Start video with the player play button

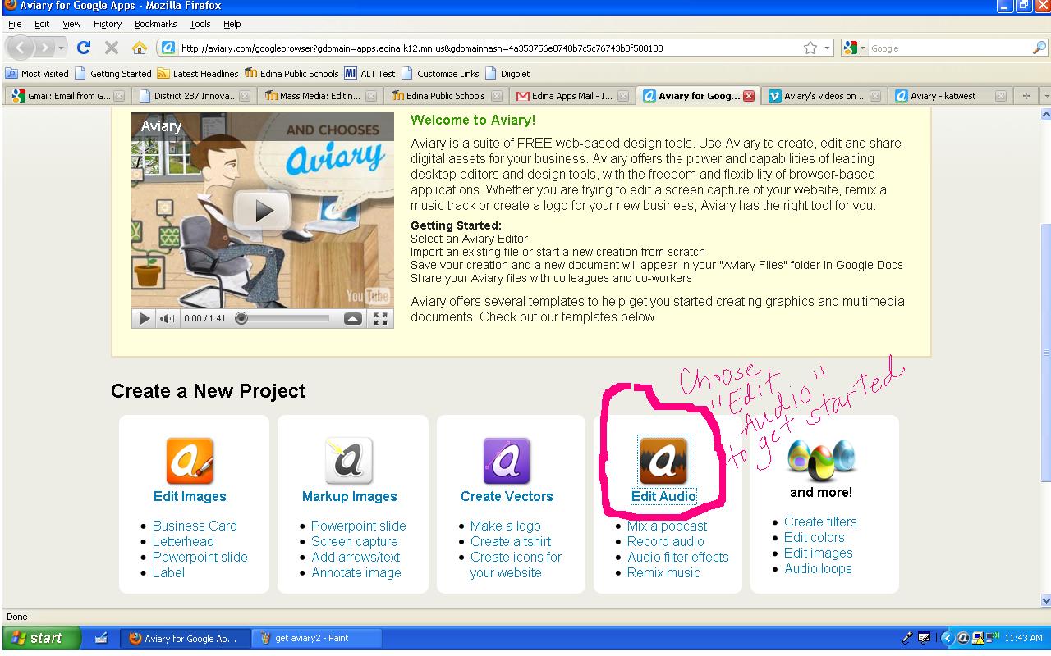(x=145, y=318)
